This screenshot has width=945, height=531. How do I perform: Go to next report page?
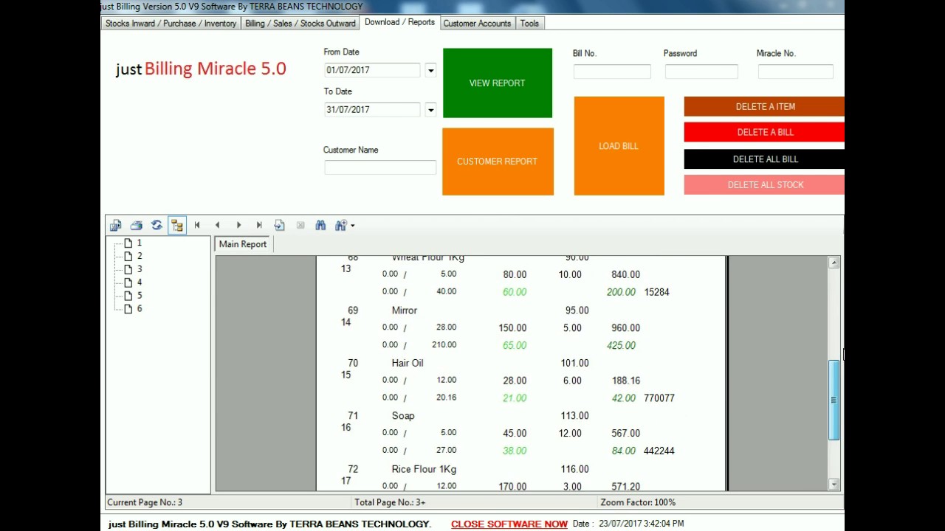pos(238,226)
